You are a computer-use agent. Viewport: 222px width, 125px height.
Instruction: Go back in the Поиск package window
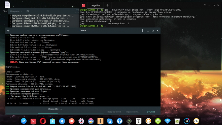8,31
